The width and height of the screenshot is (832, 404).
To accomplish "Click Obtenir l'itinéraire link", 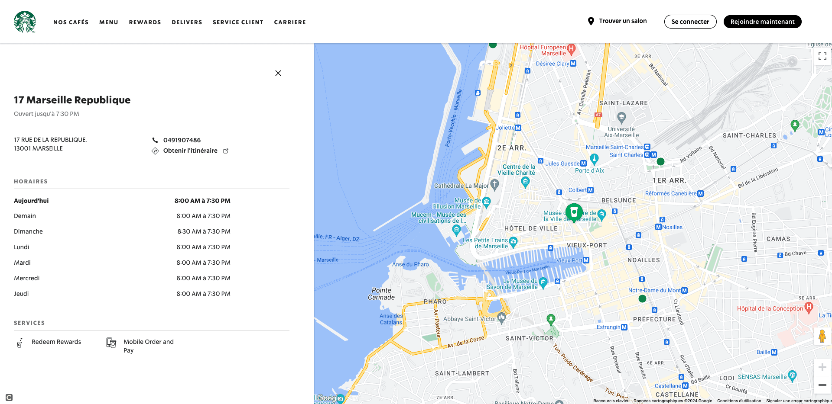I will point(190,151).
